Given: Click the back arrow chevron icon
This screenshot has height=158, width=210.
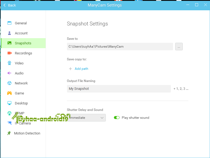Looking at the screenshot, I should coord(5,5).
